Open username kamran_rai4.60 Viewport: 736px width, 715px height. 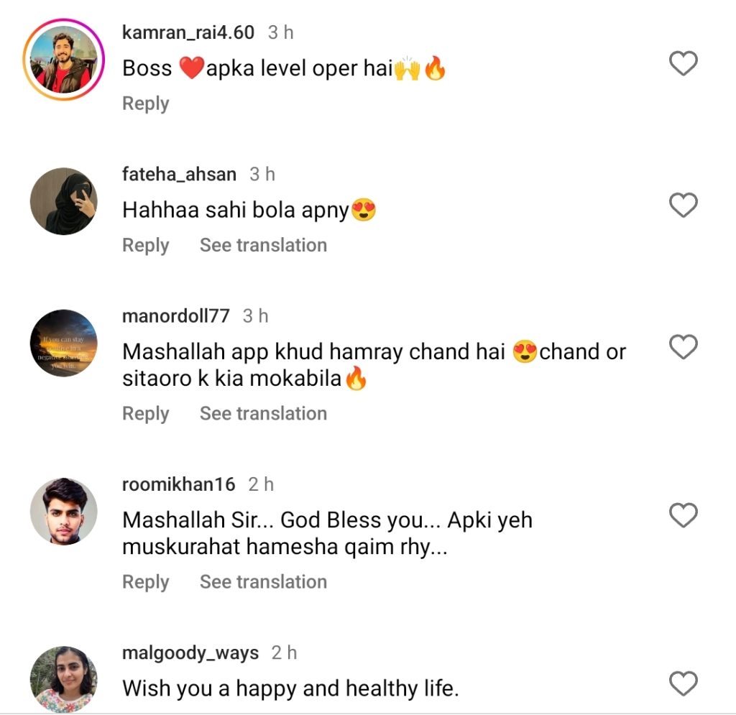coord(188,32)
